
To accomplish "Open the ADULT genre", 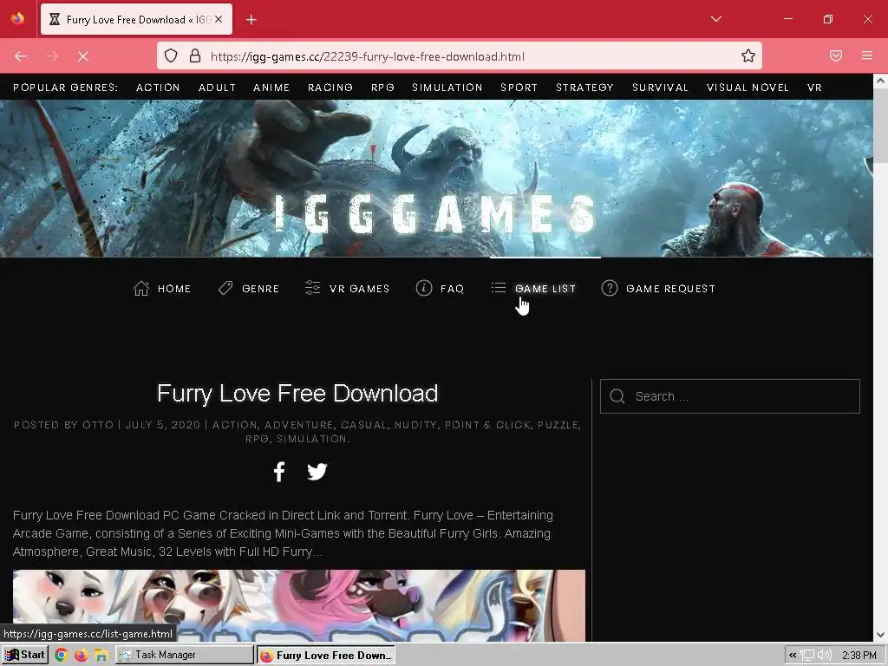I will pos(217,88).
